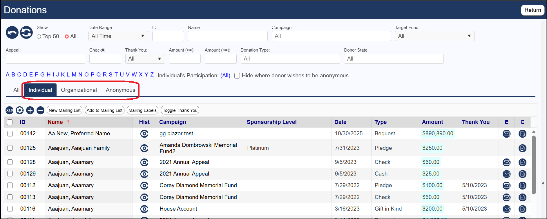This screenshot has height=219, width=547.
Task: Open document icon for donation 00113
Action: pyautogui.click(x=522, y=197)
